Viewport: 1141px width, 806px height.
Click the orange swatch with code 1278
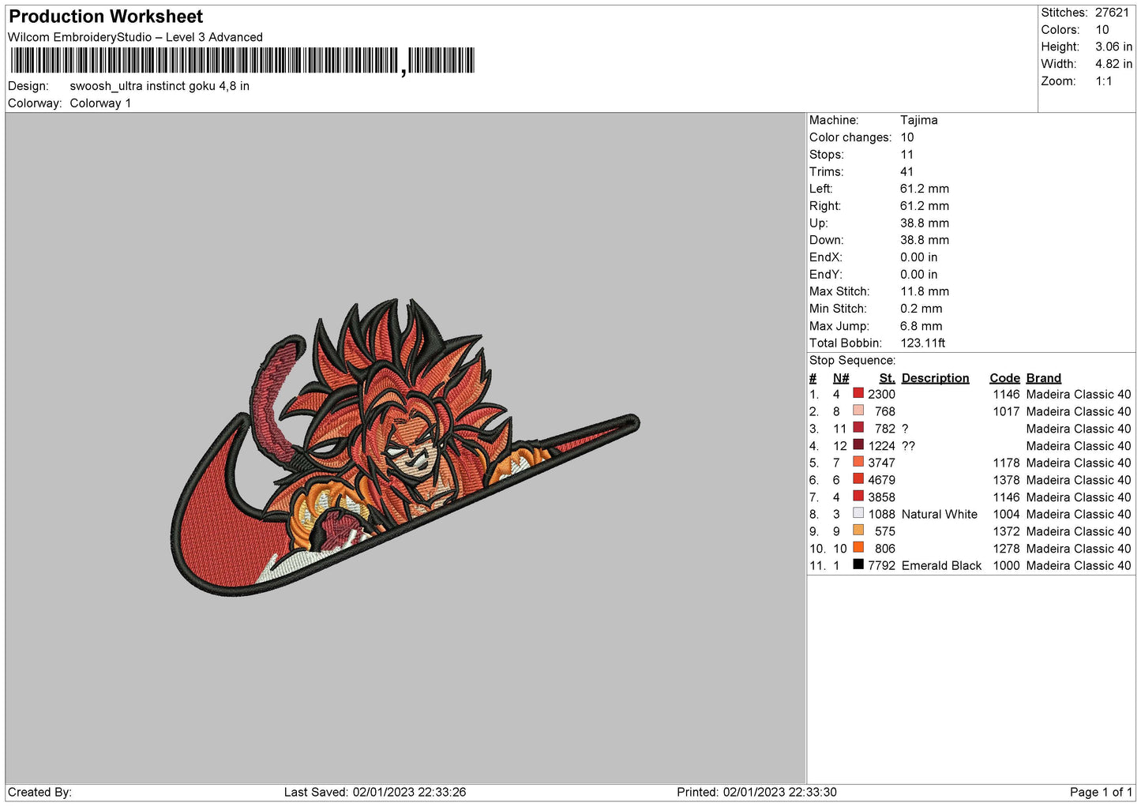pyautogui.click(x=858, y=547)
